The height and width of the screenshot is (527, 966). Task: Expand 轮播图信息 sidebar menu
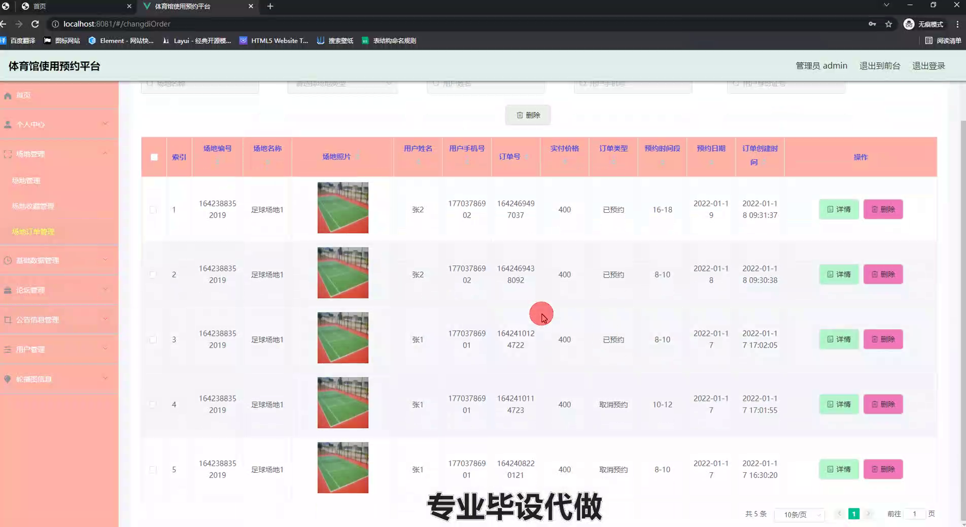coord(59,379)
